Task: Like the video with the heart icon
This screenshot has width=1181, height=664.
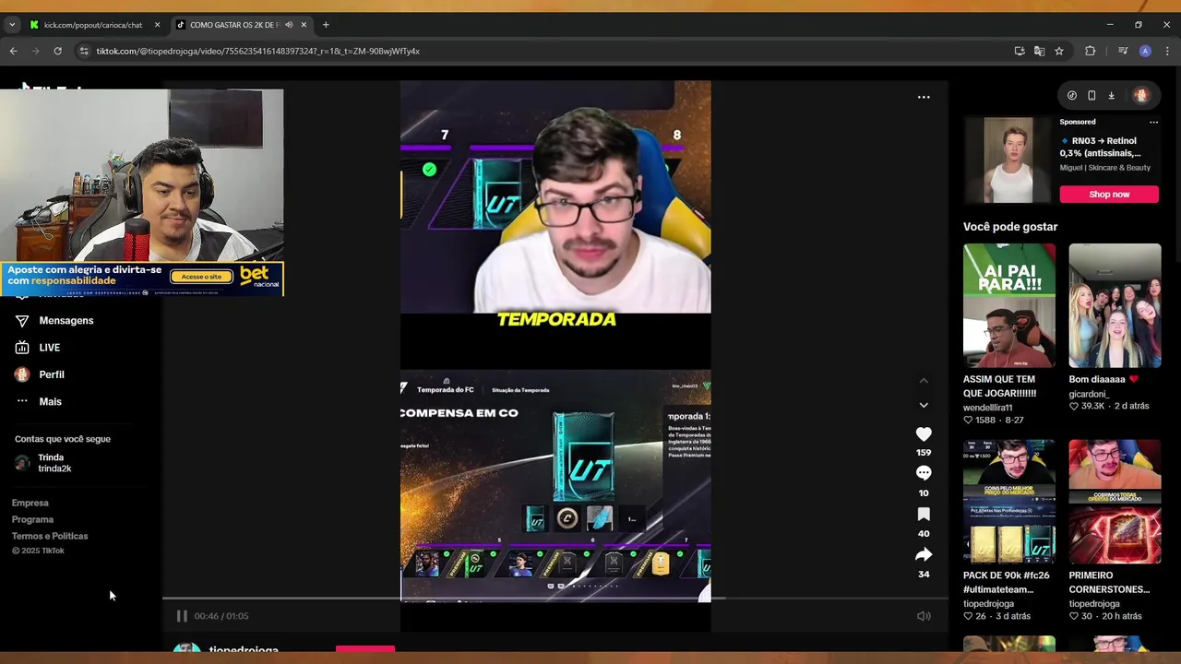Action: click(x=924, y=433)
